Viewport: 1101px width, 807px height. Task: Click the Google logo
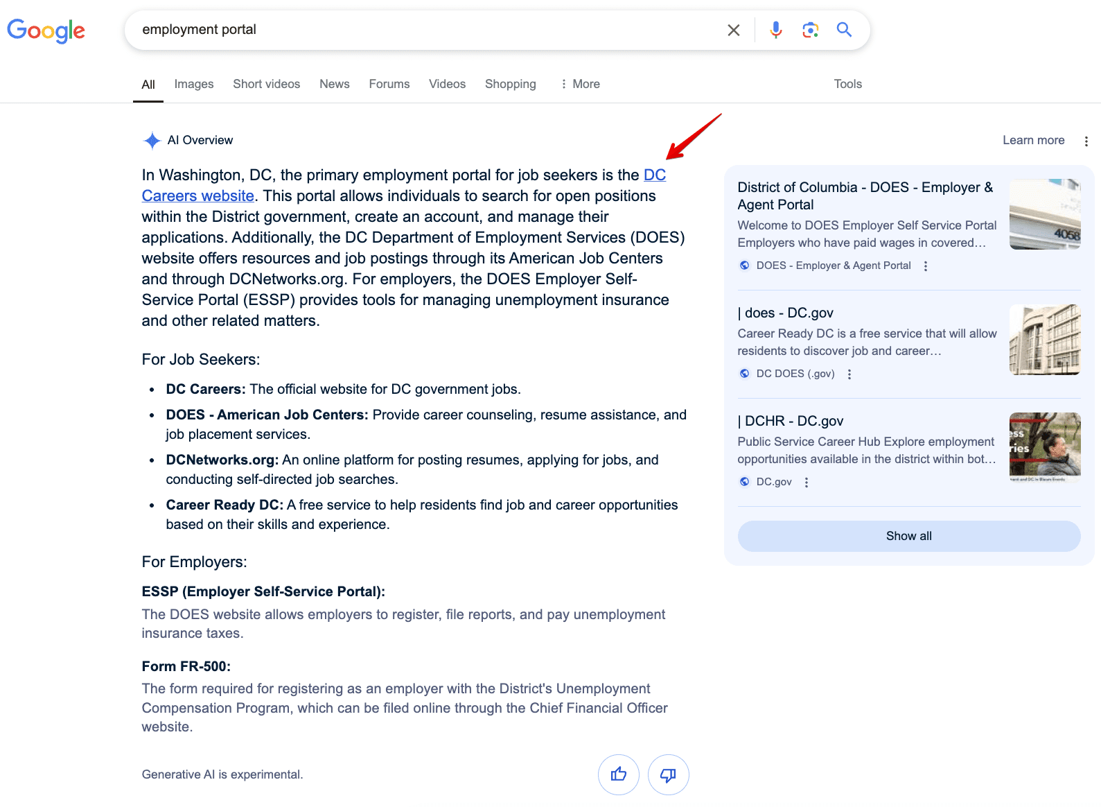point(46,31)
